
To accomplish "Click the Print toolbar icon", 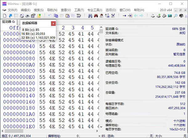I will click(27, 16).
